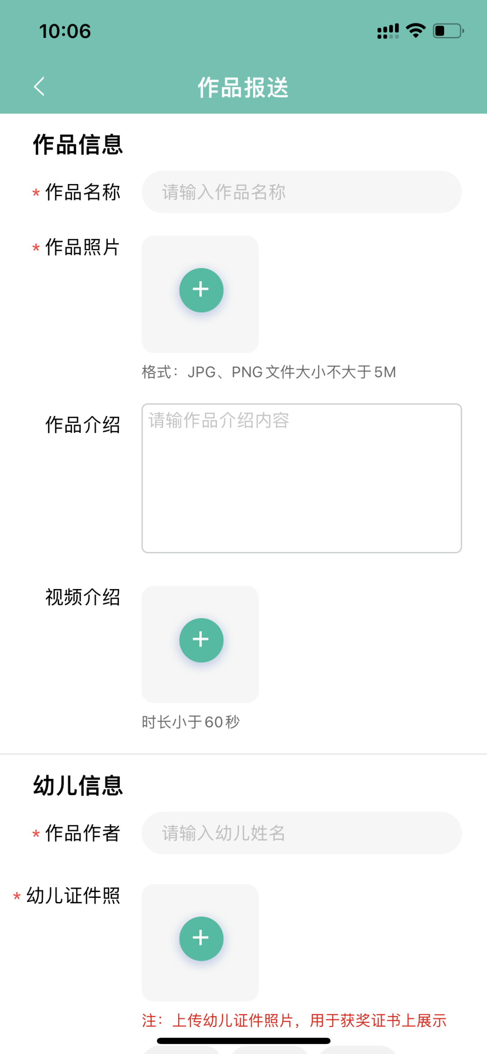Tap the Wi-Fi status icon
The height and width of the screenshot is (1054, 487).
point(415,31)
